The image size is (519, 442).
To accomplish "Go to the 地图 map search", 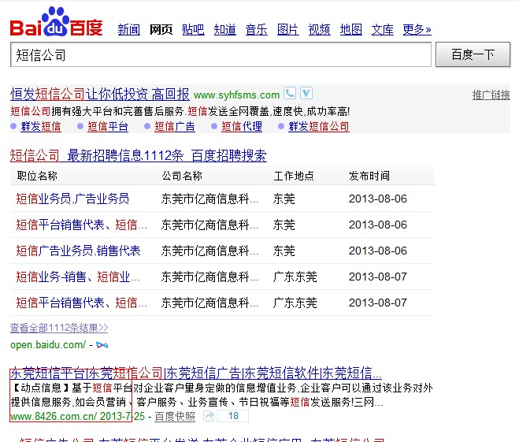I will [x=351, y=29].
